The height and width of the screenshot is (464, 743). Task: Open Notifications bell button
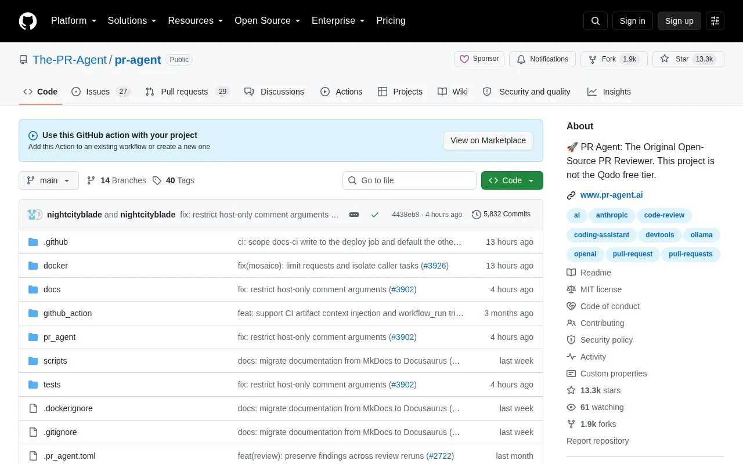click(542, 59)
